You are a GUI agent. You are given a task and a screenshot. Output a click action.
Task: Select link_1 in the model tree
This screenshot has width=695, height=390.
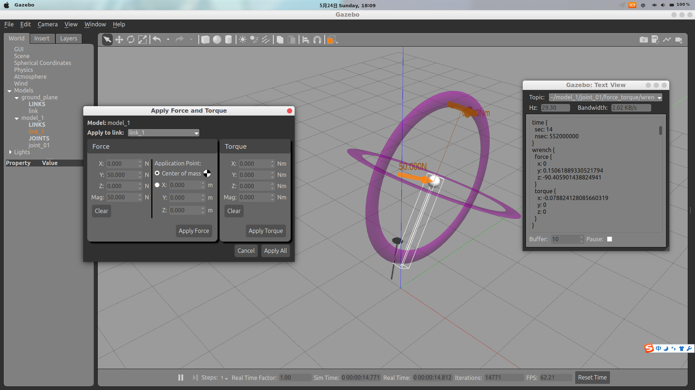click(36, 131)
